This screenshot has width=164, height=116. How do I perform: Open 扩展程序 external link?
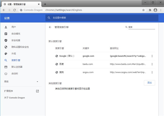point(37,91)
